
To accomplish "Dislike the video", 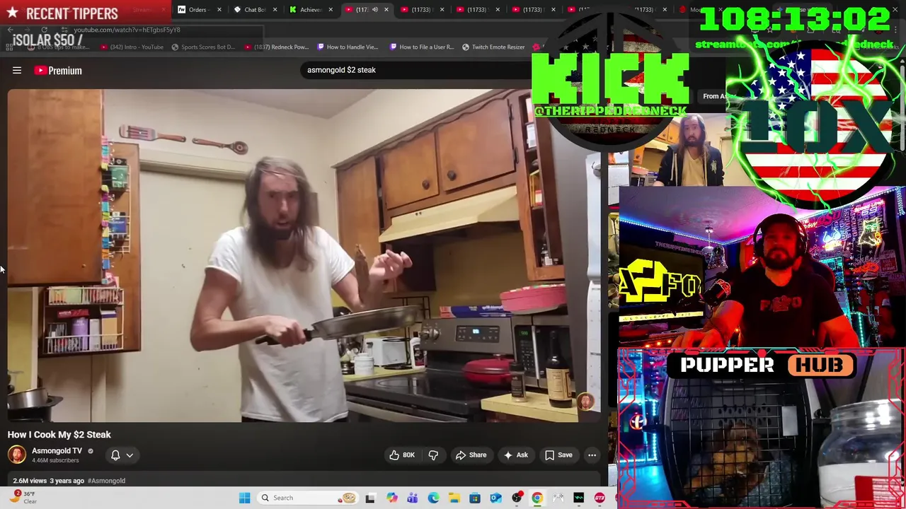I will click(x=433, y=455).
